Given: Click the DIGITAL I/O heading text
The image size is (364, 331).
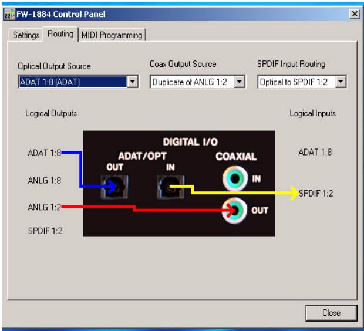Looking at the screenshot, I should (x=190, y=142).
